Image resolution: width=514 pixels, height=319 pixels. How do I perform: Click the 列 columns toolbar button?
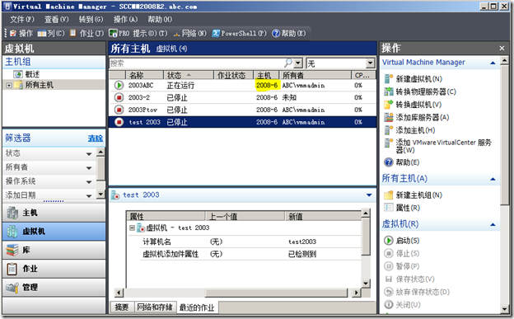[x=51, y=33]
